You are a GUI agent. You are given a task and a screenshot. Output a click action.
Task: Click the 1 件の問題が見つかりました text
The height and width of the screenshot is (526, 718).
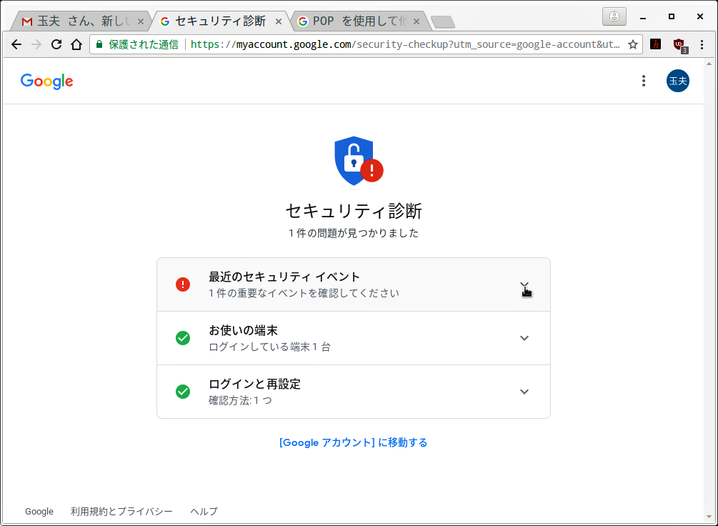pyautogui.click(x=354, y=233)
